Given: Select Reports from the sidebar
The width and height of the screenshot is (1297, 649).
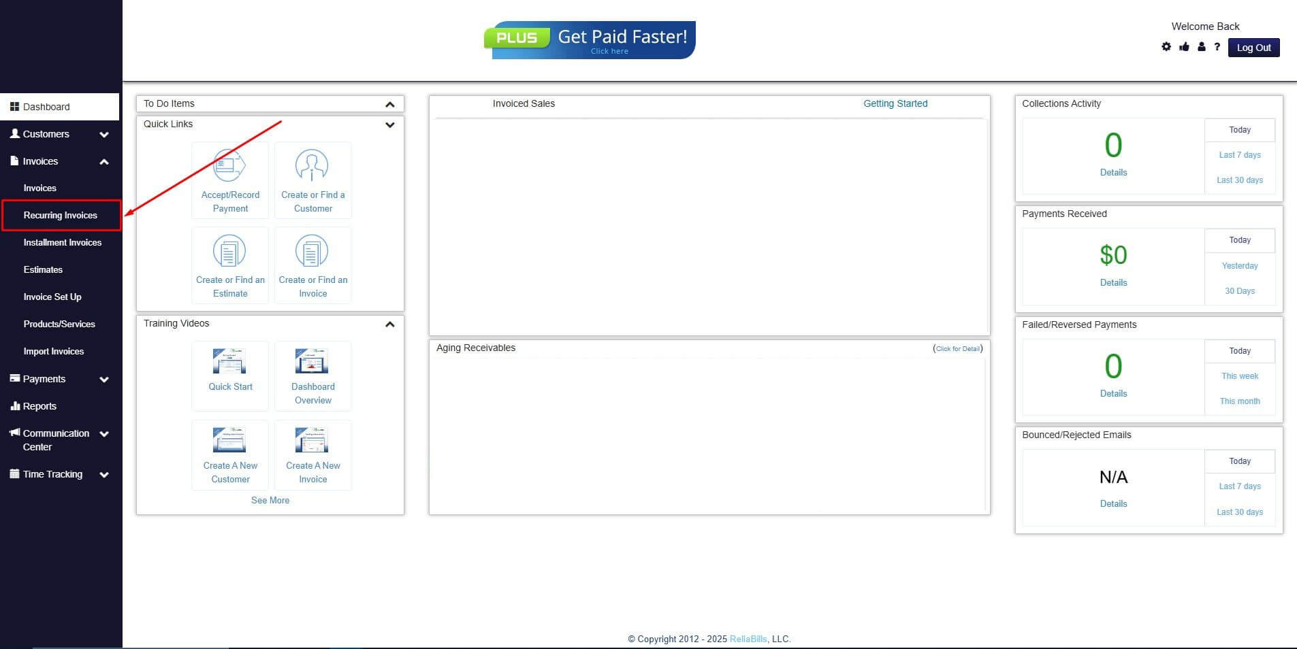Looking at the screenshot, I should point(39,406).
